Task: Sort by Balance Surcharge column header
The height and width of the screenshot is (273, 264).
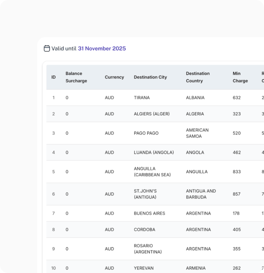Action: (x=76, y=77)
